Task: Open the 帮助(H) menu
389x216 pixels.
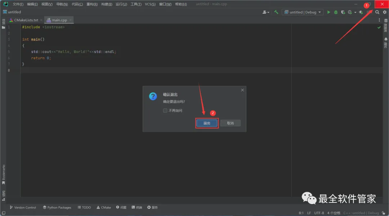Action: 181,4
